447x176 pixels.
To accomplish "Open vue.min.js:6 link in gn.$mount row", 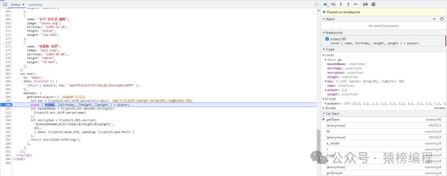I will (x=433, y=173).
